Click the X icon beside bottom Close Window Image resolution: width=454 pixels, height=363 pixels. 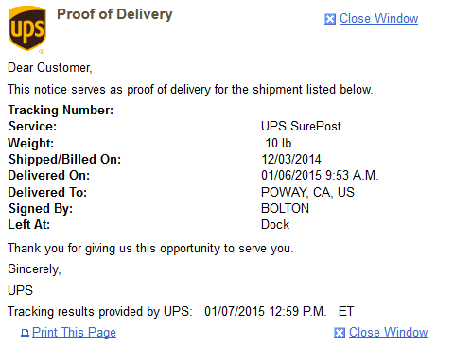340,333
